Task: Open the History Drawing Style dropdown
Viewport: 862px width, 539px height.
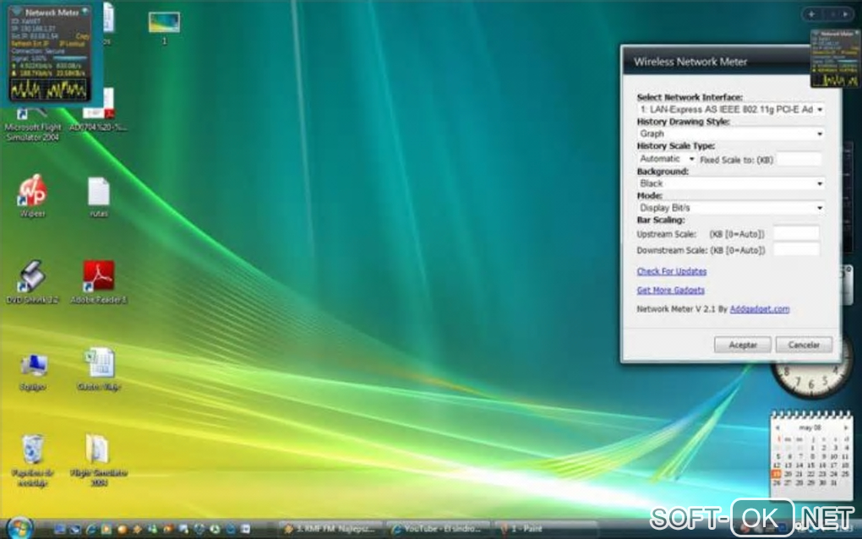Action: [x=731, y=133]
